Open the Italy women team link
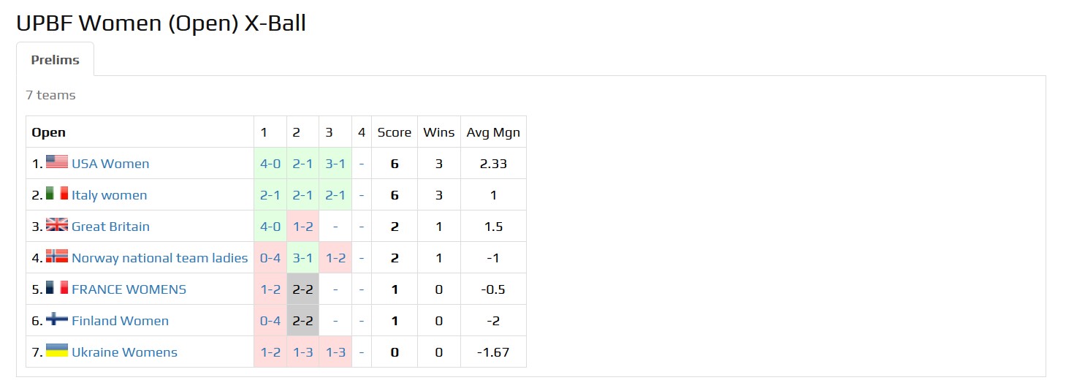The height and width of the screenshot is (391, 1066). (x=110, y=195)
